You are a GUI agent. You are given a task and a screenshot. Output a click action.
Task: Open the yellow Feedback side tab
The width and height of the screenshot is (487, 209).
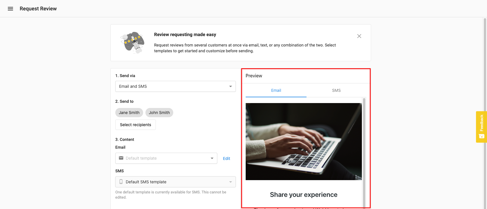coord(481,127)
